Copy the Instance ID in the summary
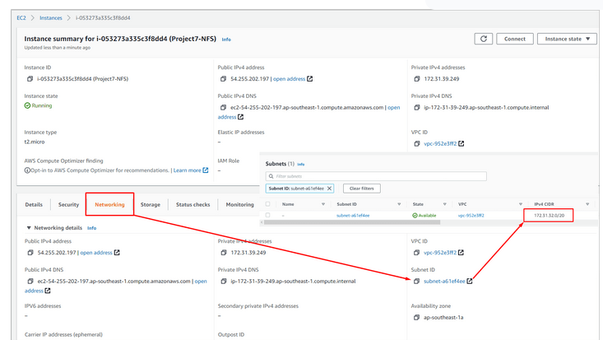The height and width of the screenshot is (340, 603). click(x=30, y=79)
